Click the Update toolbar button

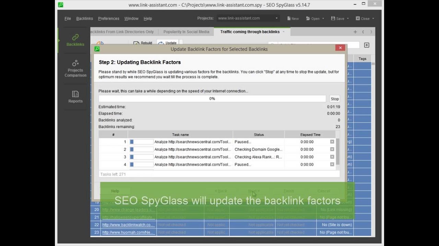(168, 43)
